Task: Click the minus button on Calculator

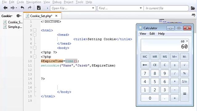Action: 175,90
